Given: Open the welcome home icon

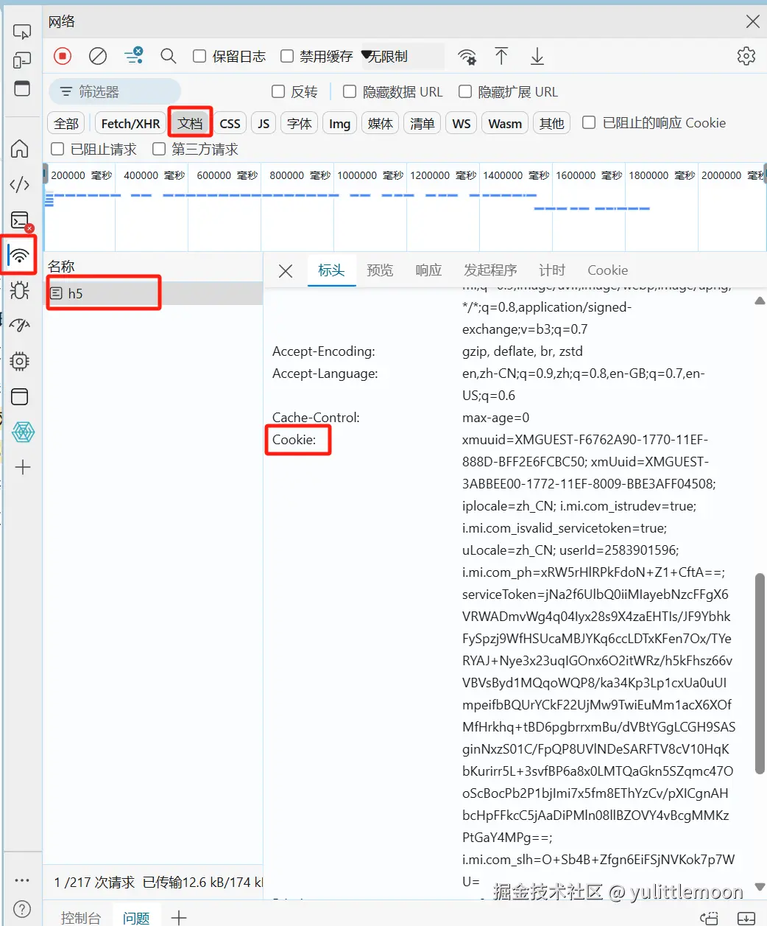Looking at the screenshot, I should click(20, 148).
